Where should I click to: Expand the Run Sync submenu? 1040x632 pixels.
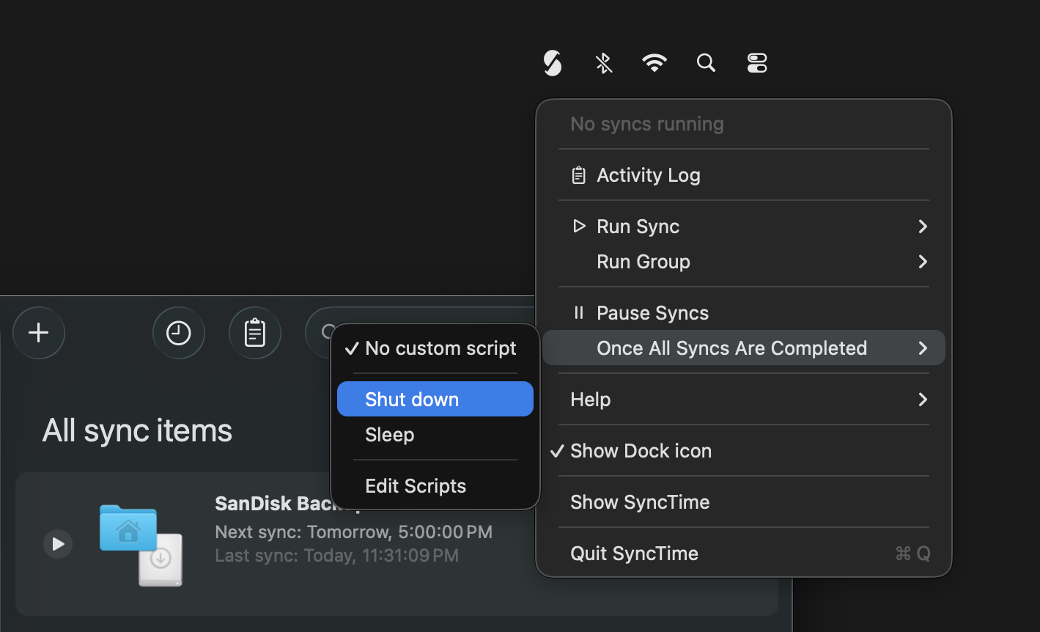coord(638,227)
